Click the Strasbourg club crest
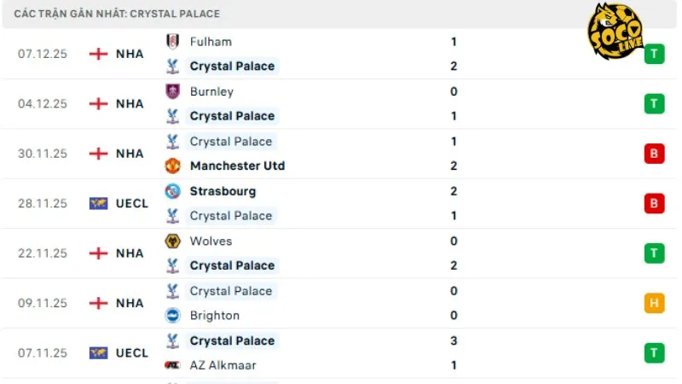Screen dimensions: 682x384 point(172,191)
